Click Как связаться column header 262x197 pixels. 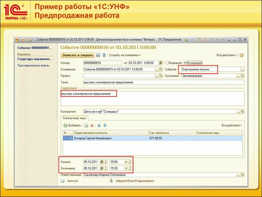172,133
